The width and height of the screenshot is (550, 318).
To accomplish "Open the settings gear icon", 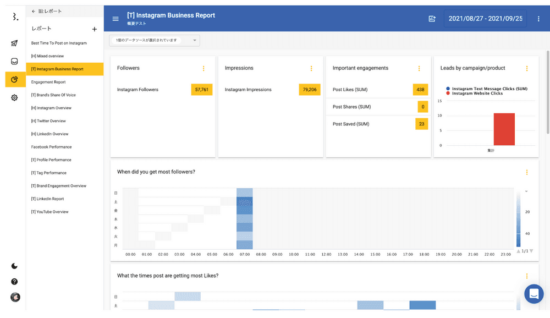I will click(x=15, y=97).
